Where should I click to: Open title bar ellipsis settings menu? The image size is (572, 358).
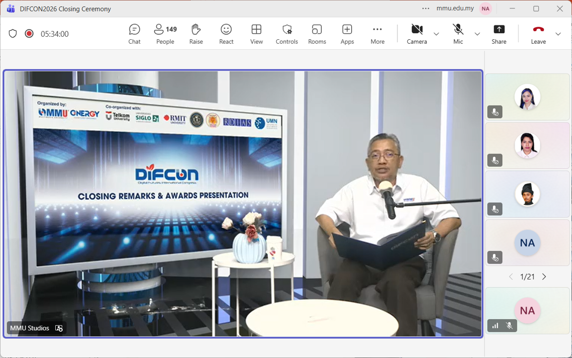pos(426,8)
